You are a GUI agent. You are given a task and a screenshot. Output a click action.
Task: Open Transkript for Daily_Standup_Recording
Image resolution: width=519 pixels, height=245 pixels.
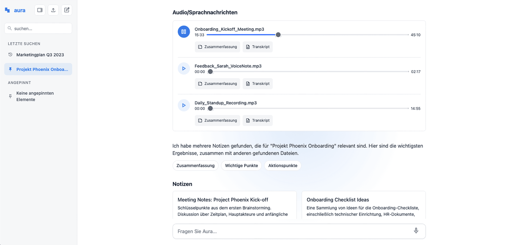(x=257, y=121)
